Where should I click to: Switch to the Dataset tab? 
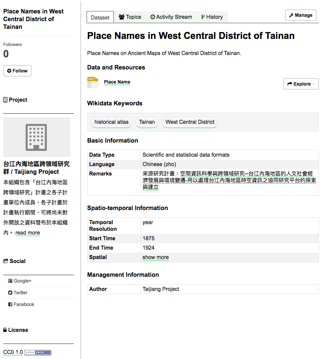point(100,17)
